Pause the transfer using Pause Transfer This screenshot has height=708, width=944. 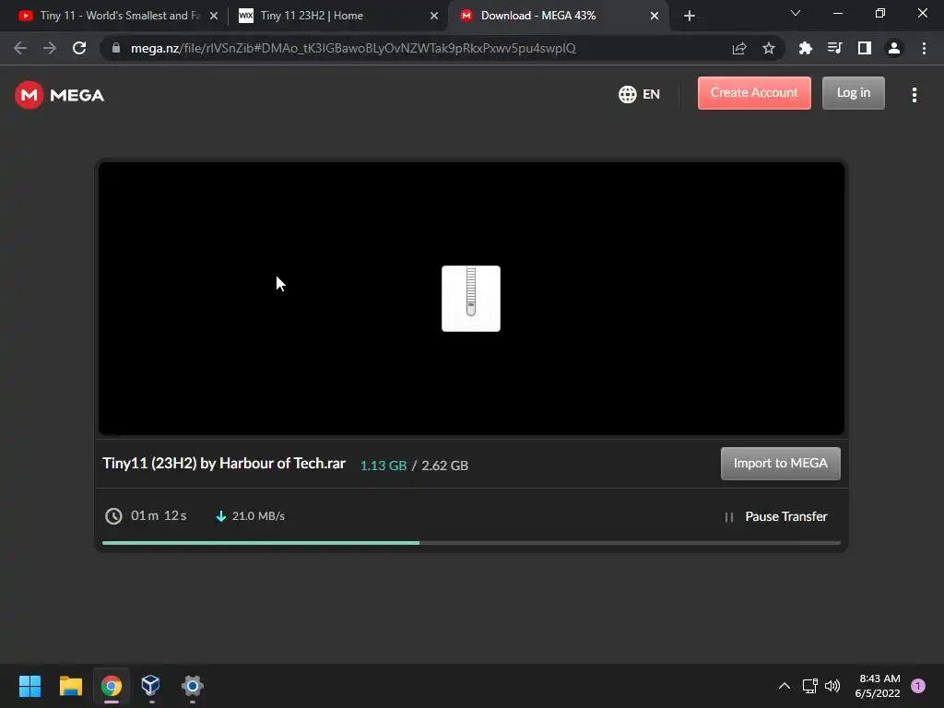(x=776, y=516)
